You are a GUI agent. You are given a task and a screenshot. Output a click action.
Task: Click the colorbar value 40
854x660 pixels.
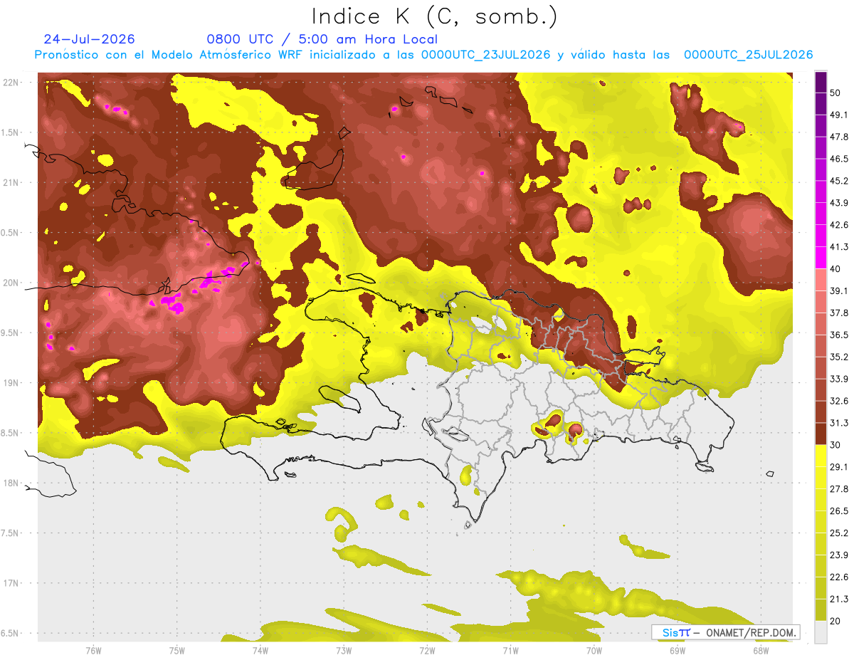[x=835, y=269]
